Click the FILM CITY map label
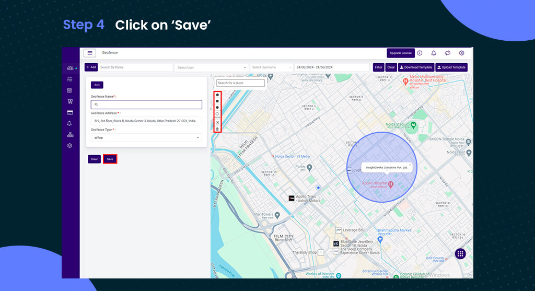 pos(284,237)
